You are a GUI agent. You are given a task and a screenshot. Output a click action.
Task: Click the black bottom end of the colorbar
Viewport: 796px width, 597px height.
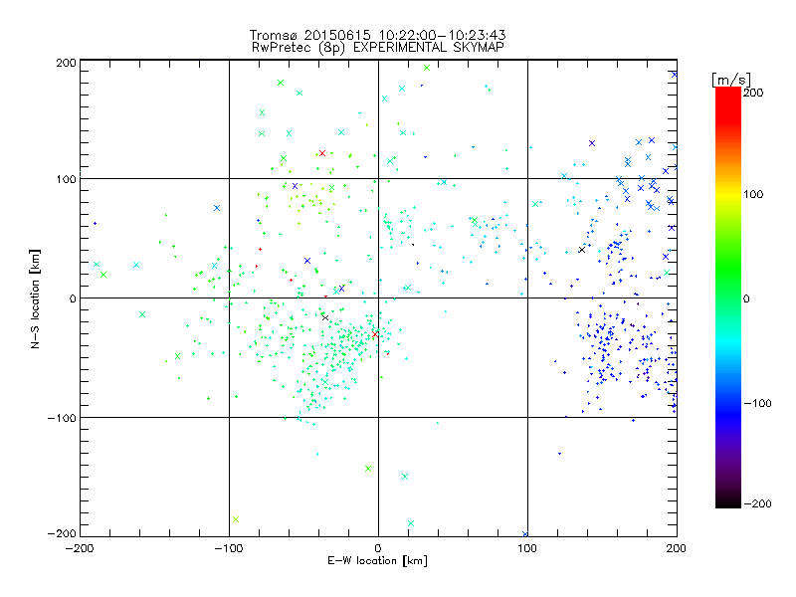coord(728,500)
